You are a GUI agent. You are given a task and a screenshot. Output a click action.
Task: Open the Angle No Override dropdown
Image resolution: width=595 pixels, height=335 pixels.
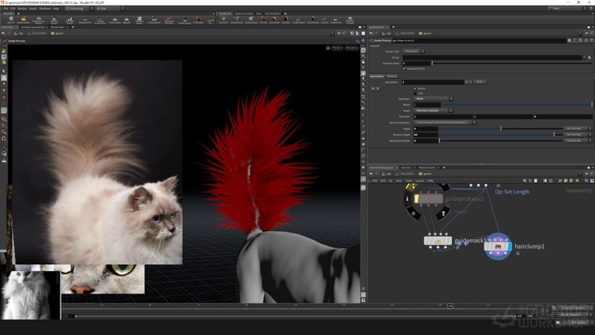(x=577, y=128)
